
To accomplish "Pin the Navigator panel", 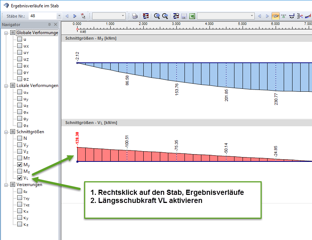I will click(x=49, y=25).
